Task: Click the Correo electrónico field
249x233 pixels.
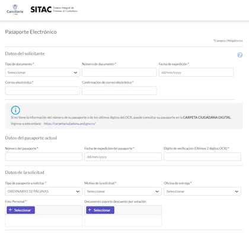Action: [43, 90]
